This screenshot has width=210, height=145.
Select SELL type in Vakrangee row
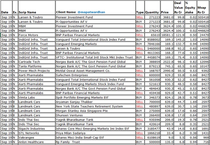click(140, 138)
